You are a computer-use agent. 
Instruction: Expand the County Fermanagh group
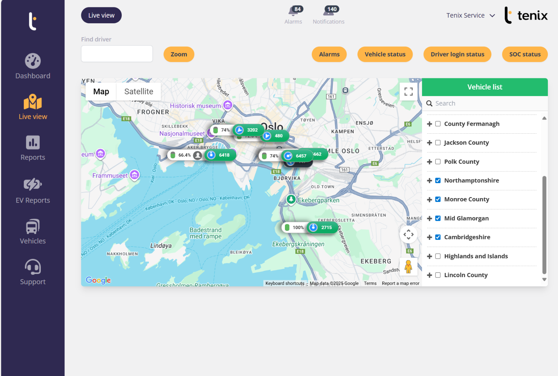[x=430, y=124]
